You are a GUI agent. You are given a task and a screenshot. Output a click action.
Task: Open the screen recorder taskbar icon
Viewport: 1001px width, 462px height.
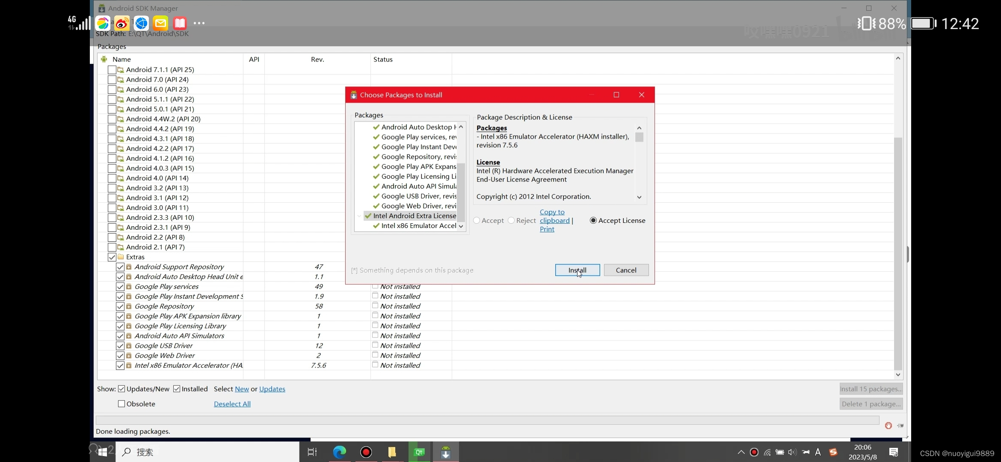(x=366, y=452)
